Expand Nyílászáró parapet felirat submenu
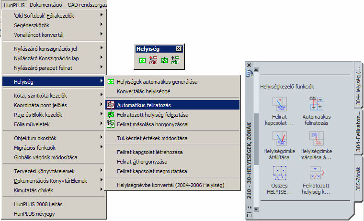The width and height of the screenshot is (364, 221). pyautogui.click(x=53, y=68)
